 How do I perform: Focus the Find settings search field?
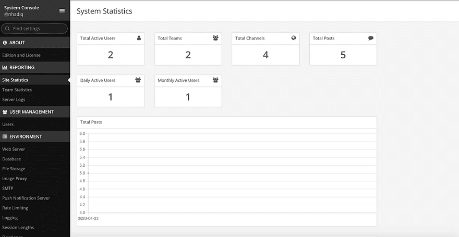click(34, 29)
